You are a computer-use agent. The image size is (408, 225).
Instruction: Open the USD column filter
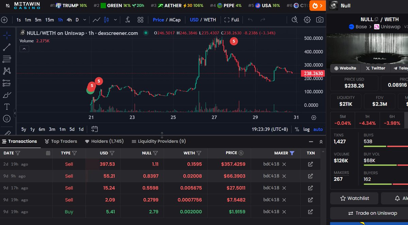[x=112, y=153]
